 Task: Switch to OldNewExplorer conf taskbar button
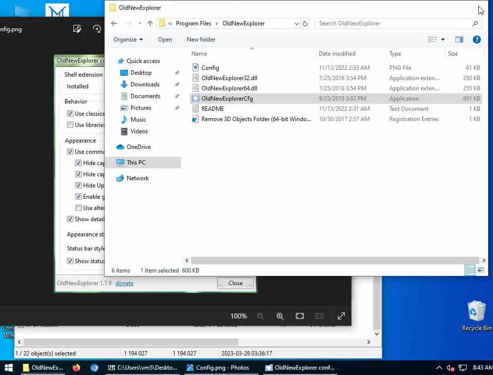(x=300, y=368)
